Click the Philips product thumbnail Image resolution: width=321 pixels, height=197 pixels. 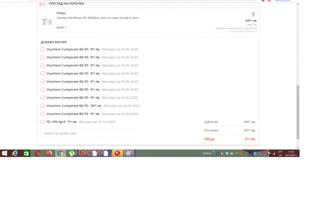pos(47,22)
